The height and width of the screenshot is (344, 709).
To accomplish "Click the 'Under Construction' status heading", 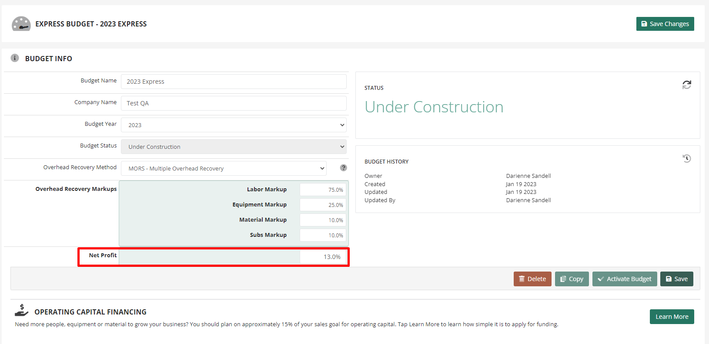I will click(434, 107).
